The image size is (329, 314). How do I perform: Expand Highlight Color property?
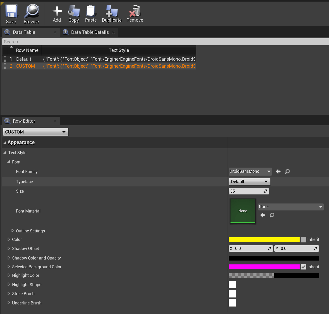[9, 275]
